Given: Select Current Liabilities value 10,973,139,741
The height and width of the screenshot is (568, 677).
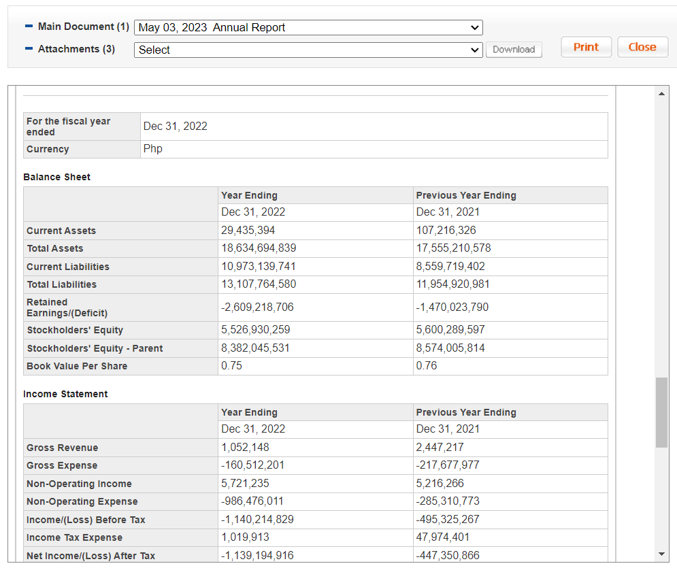Looking at the screenshot, I should [x=258, y=266].
